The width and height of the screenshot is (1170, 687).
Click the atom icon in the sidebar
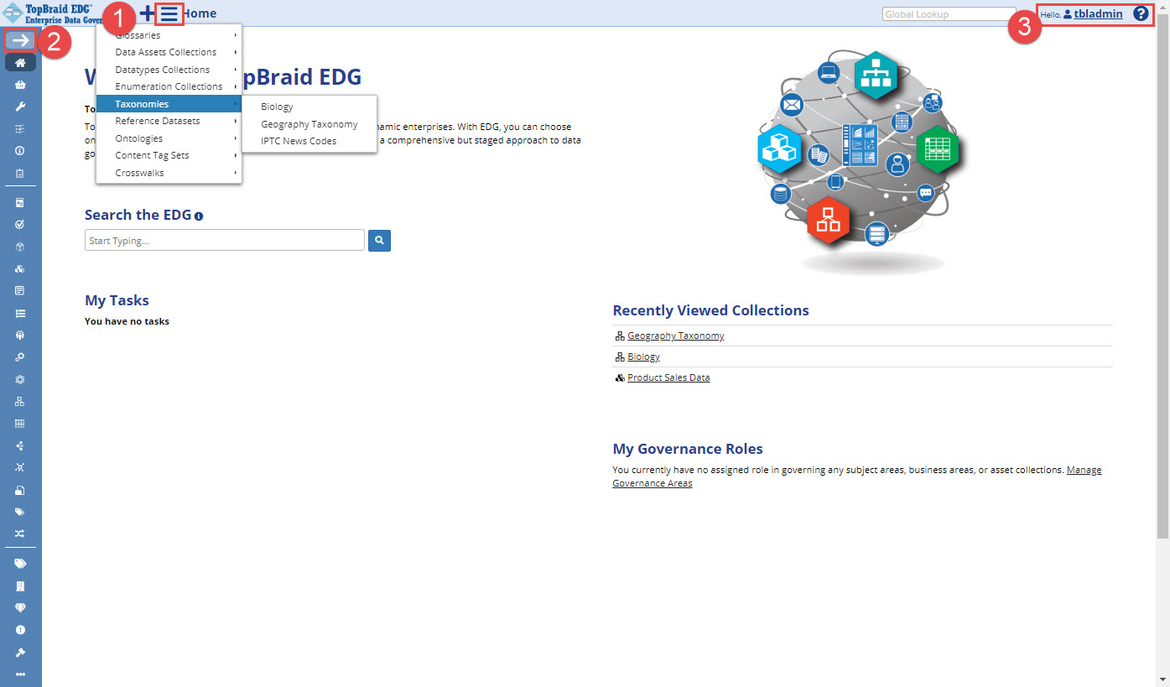click(20, 379)
